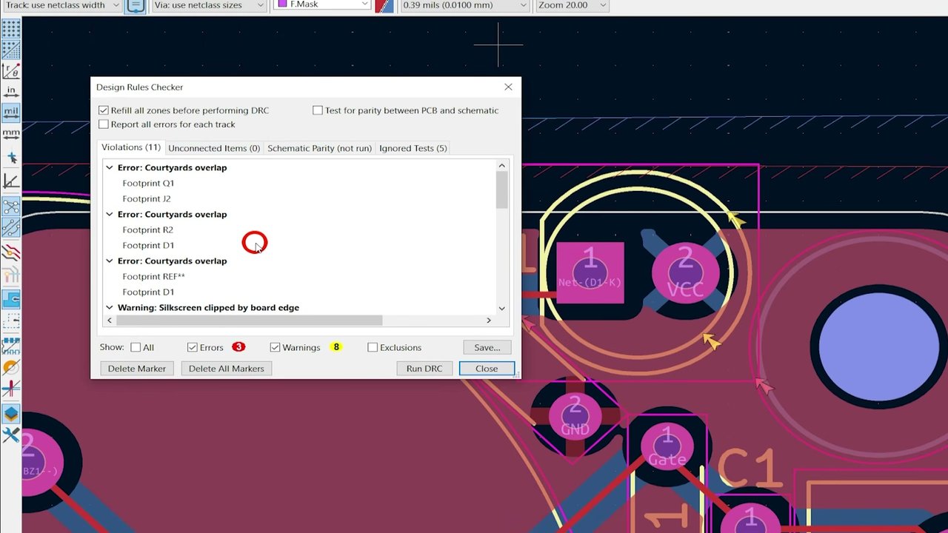
Task: Toggle vias outline mode icon
Action: [x=11, y=366]
